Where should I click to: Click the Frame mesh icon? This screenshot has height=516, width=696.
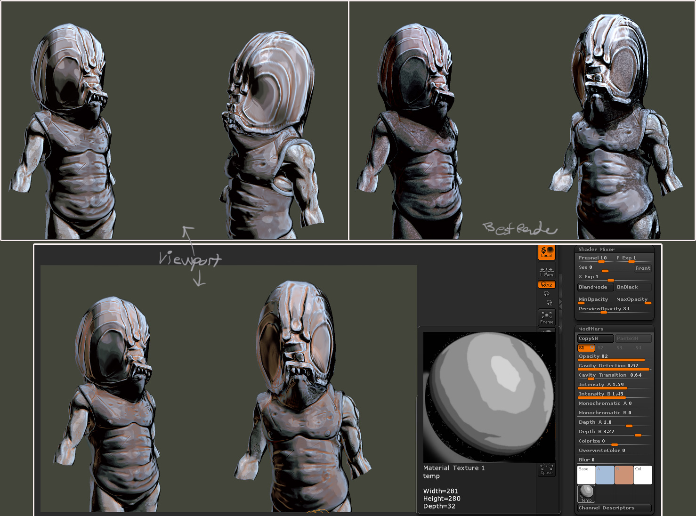point(547,317)
